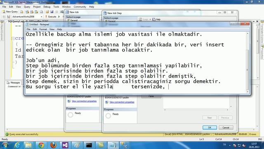The width and height of the screenshot is (264, 149).
Task: Open Notepad's View menu
Action: coord(52,29)
